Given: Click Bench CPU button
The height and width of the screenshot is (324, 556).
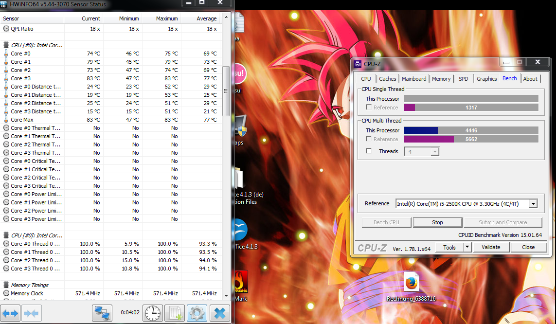Looking at the screenshot, I should coord(386,222).
